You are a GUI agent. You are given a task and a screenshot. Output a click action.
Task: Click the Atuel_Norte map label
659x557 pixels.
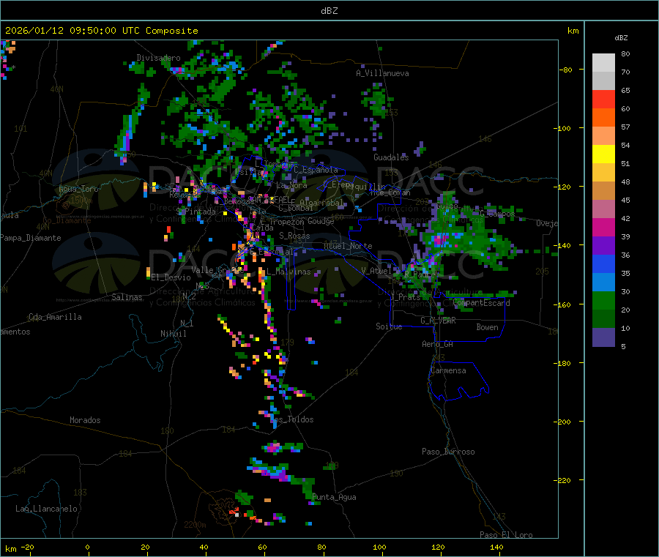[348, 246]
